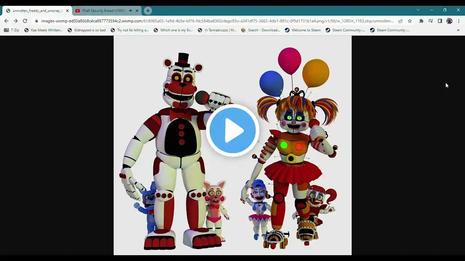Open the Kidnapped is so bad bookmark
This screenshot has width=465, height=261.
(x=86, y=30)
